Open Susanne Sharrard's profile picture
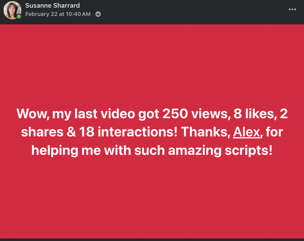The height and width of the screenshot is (241, 304). (x=12, y=10)
